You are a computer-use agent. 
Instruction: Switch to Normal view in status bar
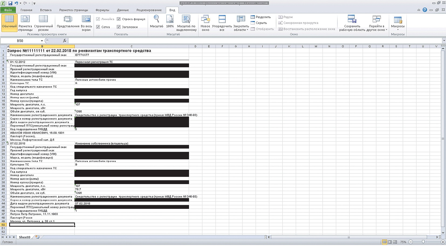pos(385,242)
